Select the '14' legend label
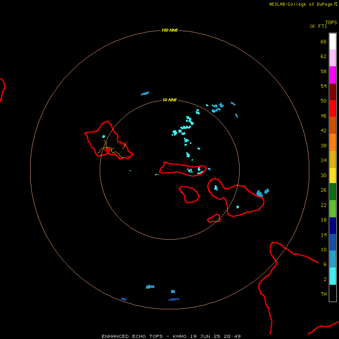This screenshot has width=339, height=339. tap(324, 235)
